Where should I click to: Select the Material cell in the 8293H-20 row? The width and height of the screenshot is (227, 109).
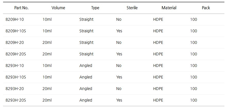pyautogui.click(x=158, y=89)
